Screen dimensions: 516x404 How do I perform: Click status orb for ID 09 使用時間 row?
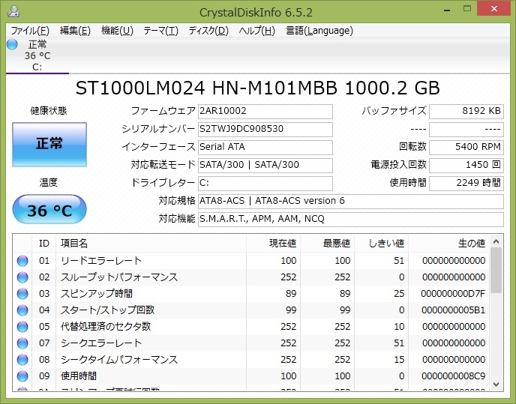[22, 376]
